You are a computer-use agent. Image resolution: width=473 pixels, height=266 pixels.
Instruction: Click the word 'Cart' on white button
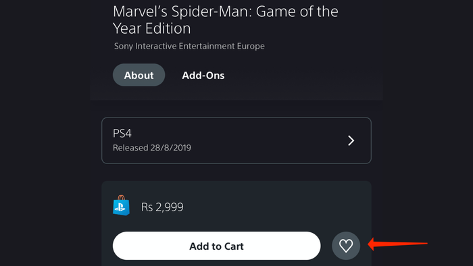(x=234, y=246)
